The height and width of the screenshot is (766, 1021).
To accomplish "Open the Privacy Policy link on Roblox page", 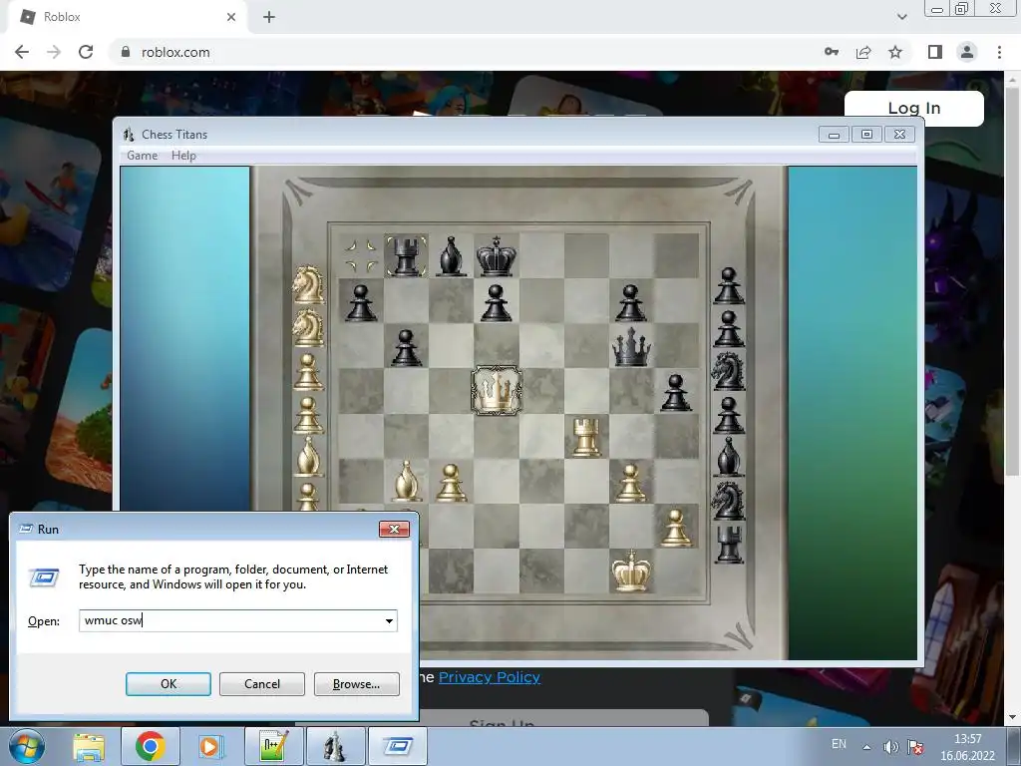I will pos(489,677).
